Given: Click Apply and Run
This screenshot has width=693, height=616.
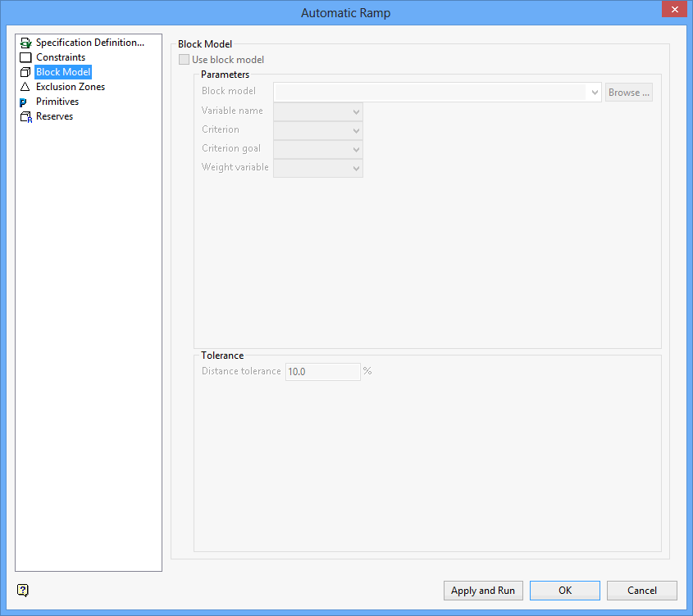Looking at the screenshot, I should pos(483,591).
